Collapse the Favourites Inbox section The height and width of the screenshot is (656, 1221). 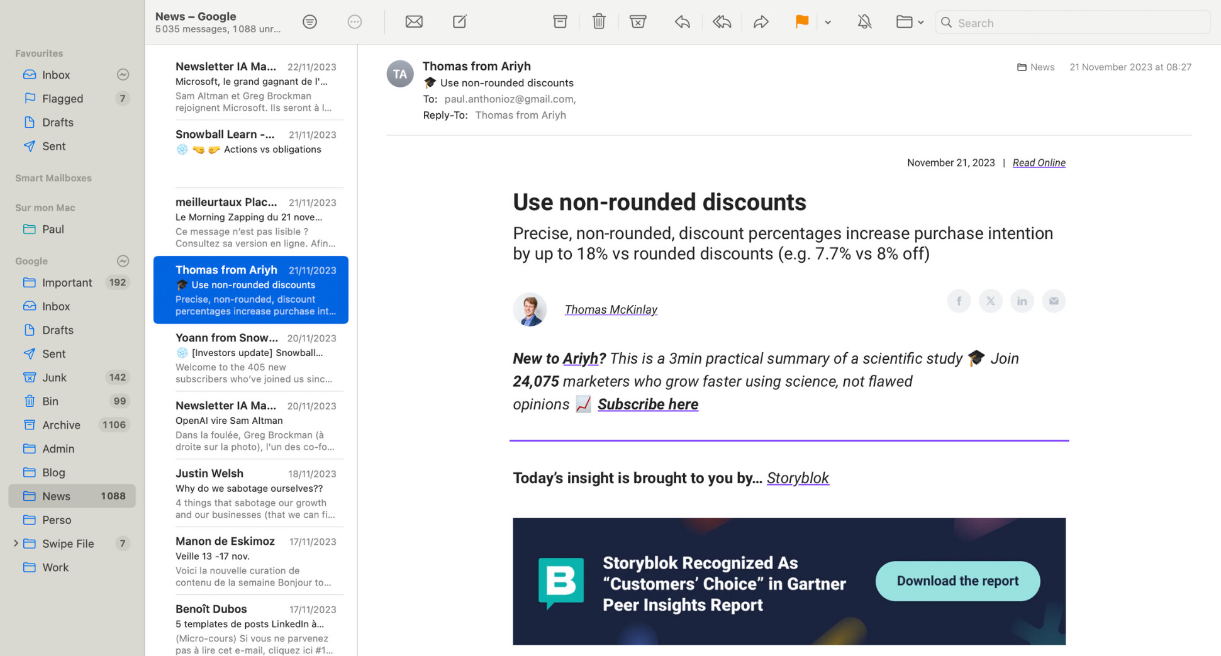pos(123,74)
